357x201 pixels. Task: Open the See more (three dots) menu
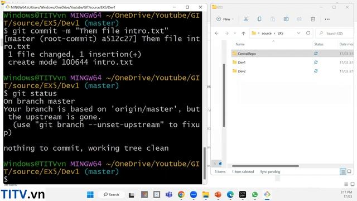pos(327,19)
